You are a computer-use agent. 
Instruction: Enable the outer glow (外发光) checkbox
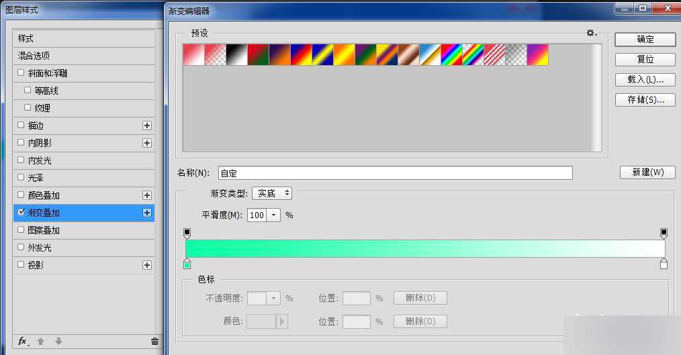[x=21, y=248]
